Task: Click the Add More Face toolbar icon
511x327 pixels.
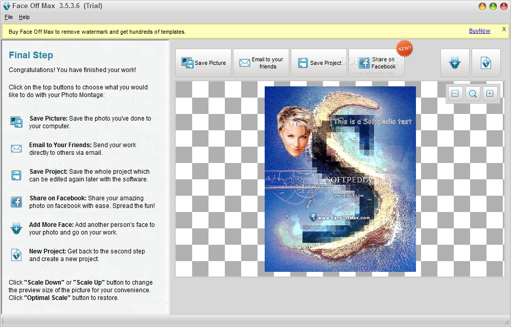Action: tap(455, 63)
